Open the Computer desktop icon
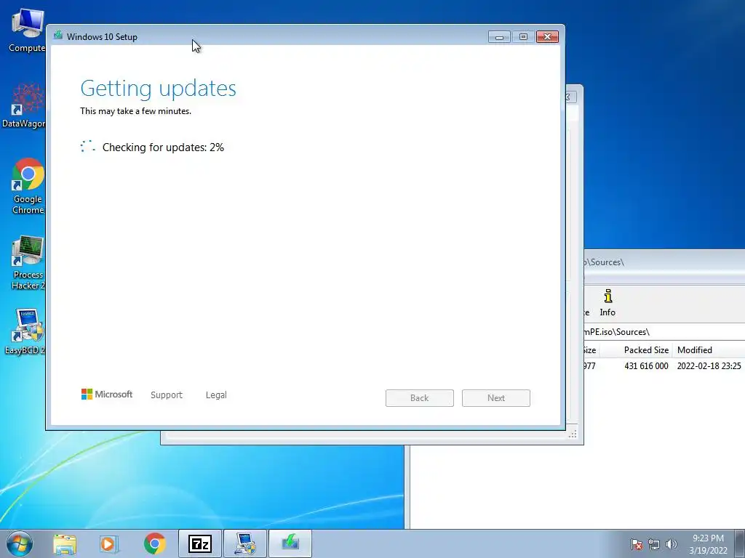 (x=26, y=31)
